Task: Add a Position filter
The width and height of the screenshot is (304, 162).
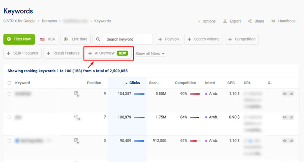Action: coord(168,39)
